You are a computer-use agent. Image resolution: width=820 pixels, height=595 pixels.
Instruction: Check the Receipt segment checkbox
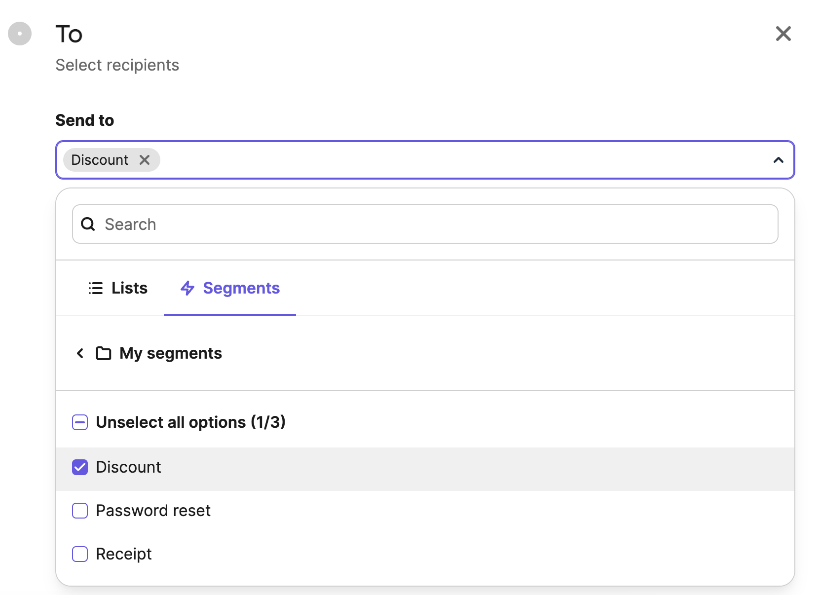80,554
